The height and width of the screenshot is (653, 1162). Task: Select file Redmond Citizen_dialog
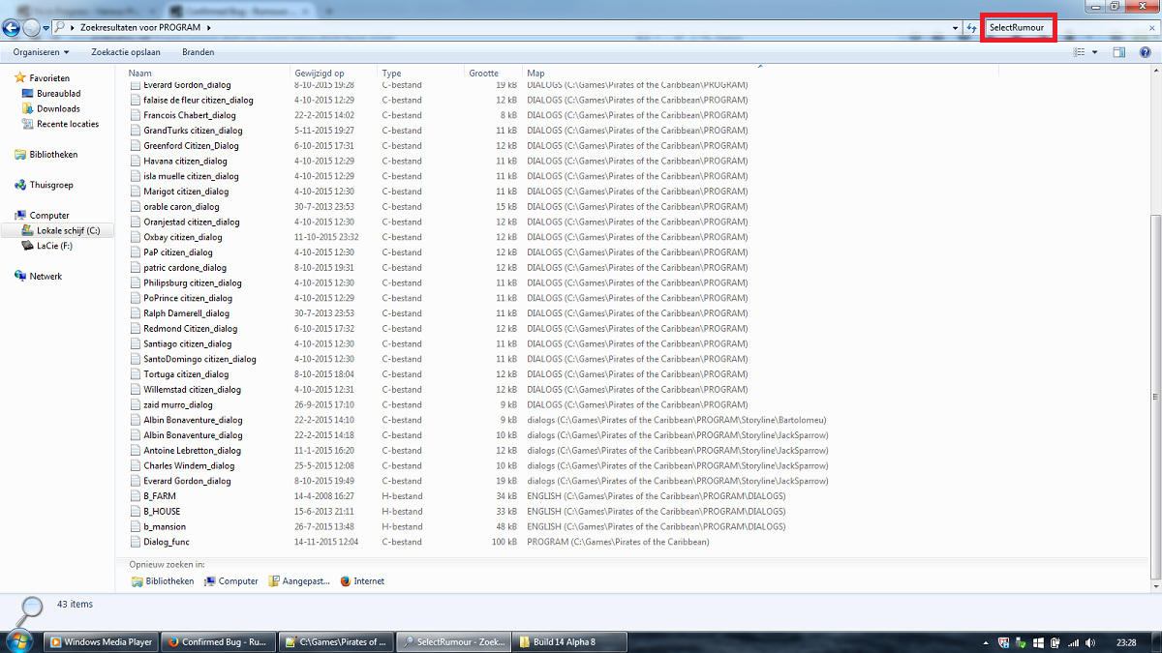point(190,329)
